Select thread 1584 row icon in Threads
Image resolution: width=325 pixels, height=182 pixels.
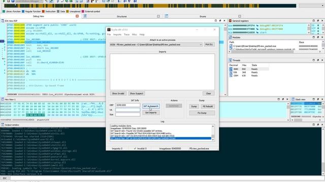pos(231,75)
